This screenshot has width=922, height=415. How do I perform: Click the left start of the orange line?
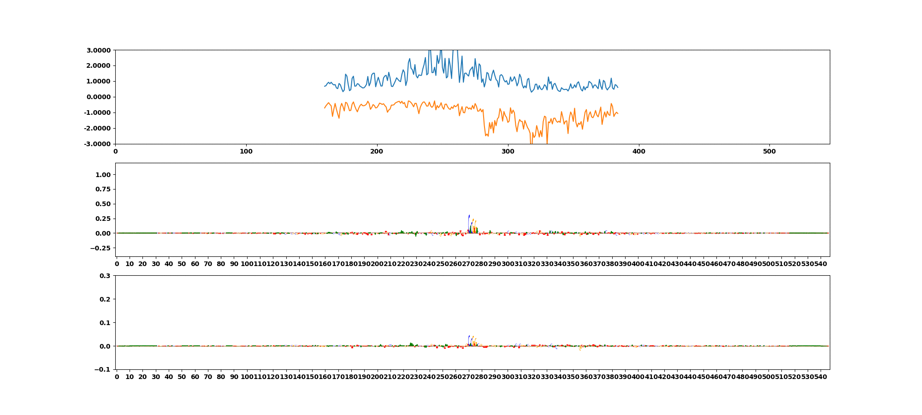click(325, 108)
